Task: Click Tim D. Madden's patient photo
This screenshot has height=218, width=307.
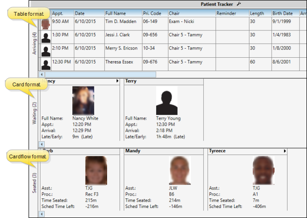Action: pyautogui.click(x=46, y=24)
